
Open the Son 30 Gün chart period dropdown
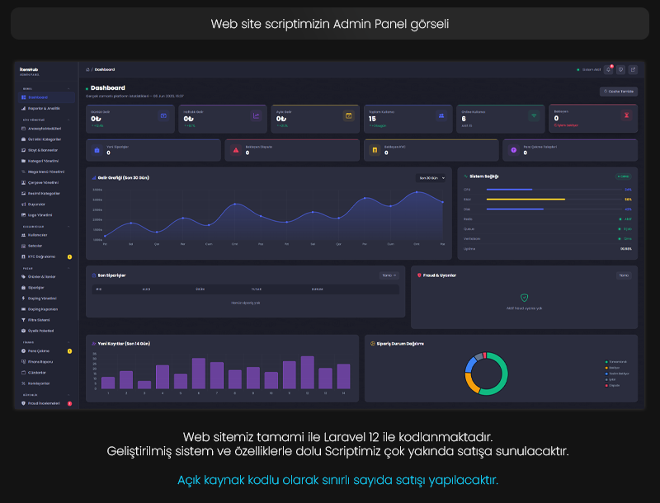coord(431,178)
